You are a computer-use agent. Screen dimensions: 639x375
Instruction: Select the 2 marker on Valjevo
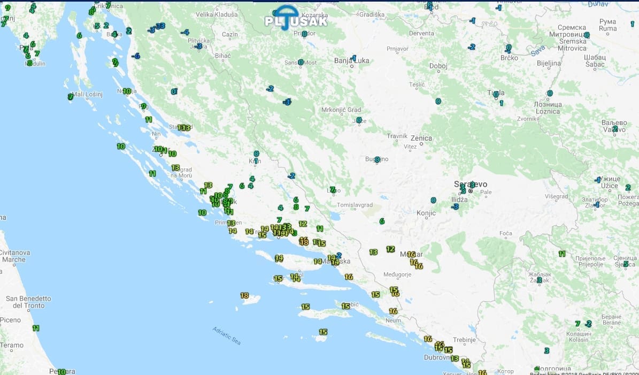pyautogui.click(x=615, y=128)
